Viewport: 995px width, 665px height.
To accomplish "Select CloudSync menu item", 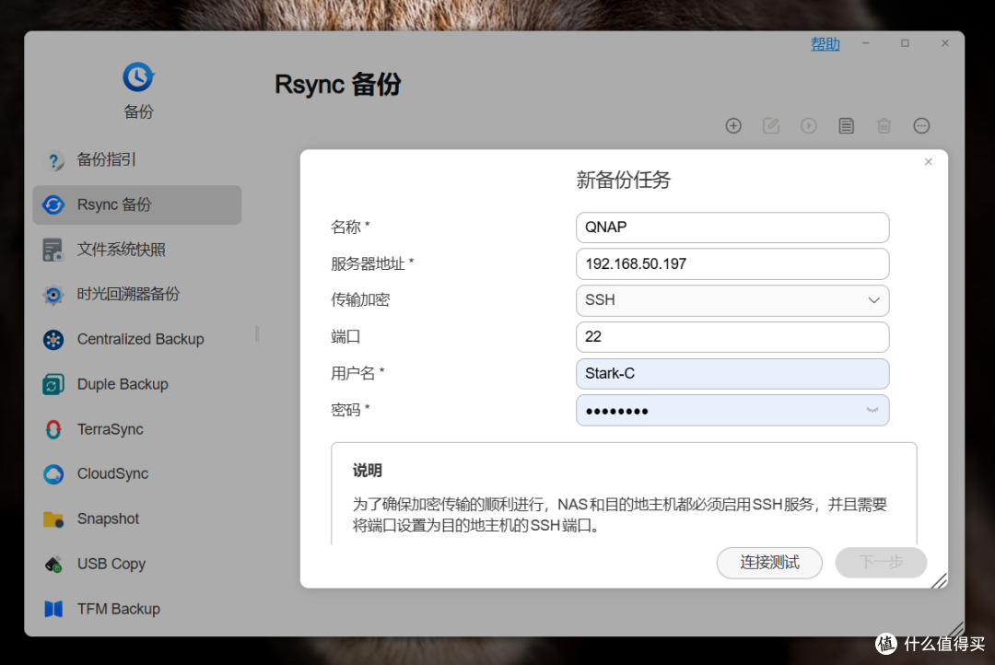I will point(113,474).
